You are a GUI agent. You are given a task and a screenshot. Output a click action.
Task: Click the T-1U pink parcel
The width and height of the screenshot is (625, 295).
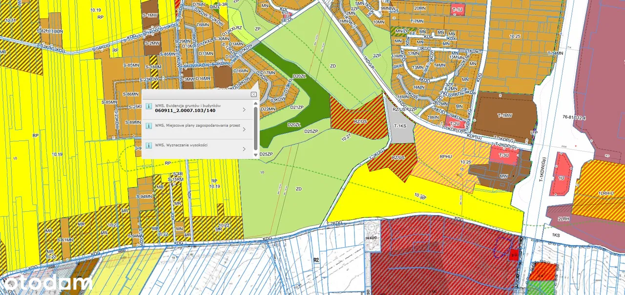pyautogui.click(x=458, y=10)
